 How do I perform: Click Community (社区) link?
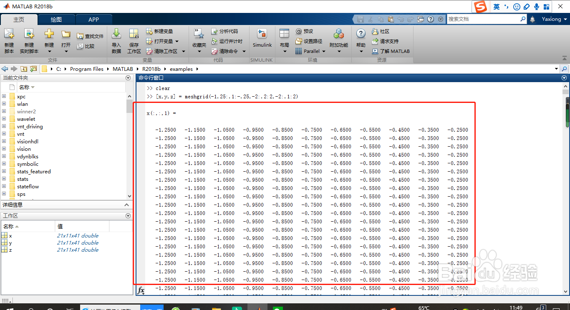point(381,31)
